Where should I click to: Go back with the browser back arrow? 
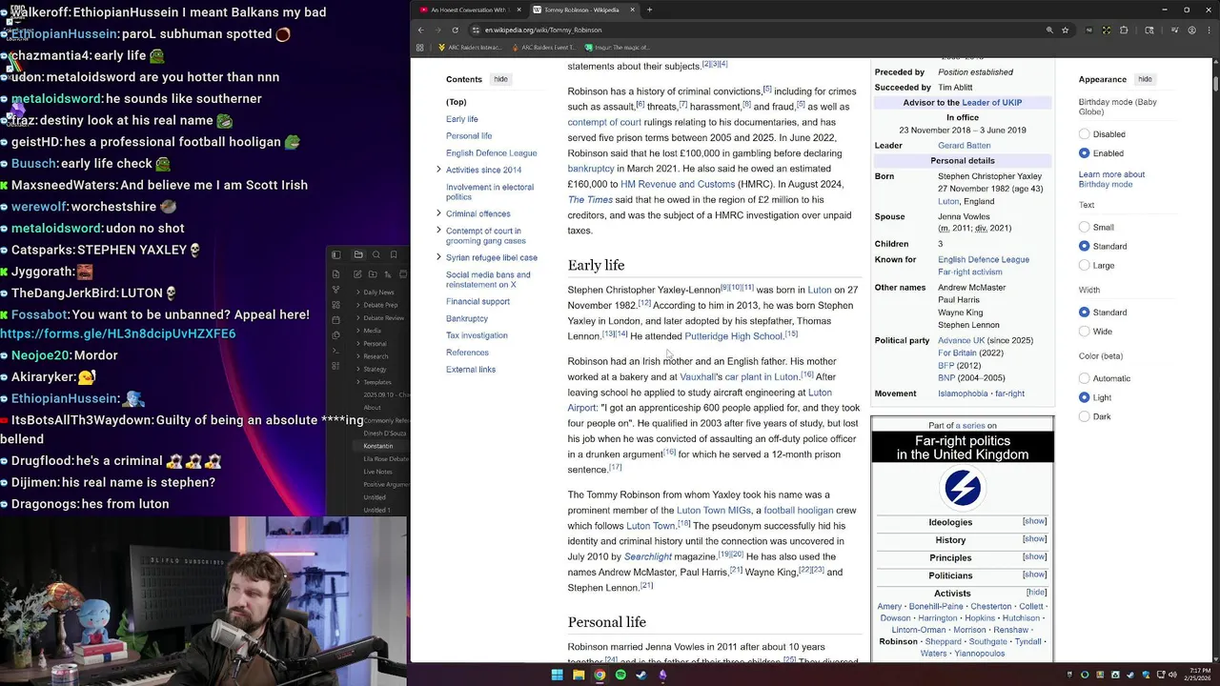(x=420, y=30)
